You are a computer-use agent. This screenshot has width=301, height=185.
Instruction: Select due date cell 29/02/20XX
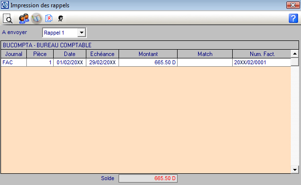point(102,62)
